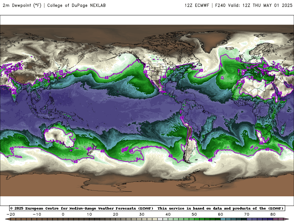Click the "F240 Valid: 12Z THU MAY 01 2025" text
This screenshot has width=294, height=221.
click(254, 5)
